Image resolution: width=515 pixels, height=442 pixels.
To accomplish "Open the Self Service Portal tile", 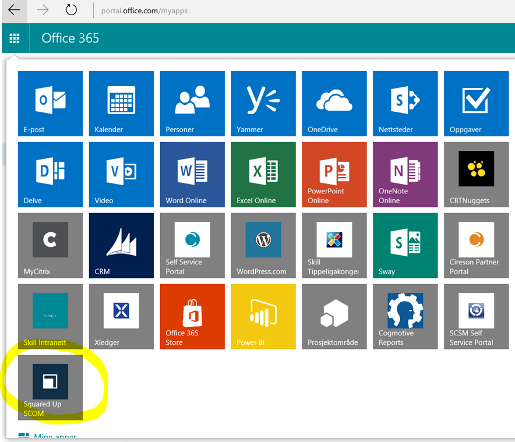I will tap(192, 245).
